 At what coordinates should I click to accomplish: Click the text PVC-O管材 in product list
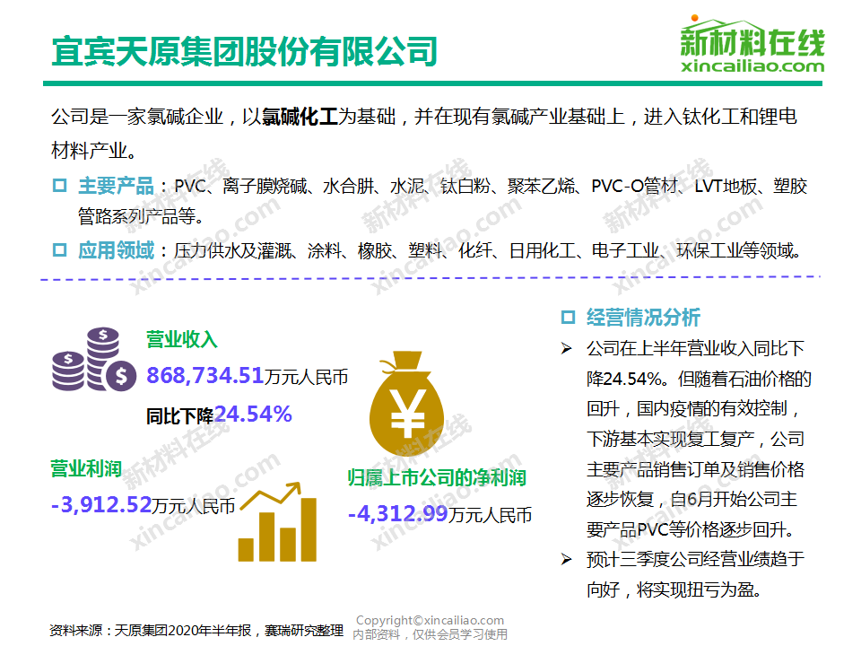coord(635,186)
